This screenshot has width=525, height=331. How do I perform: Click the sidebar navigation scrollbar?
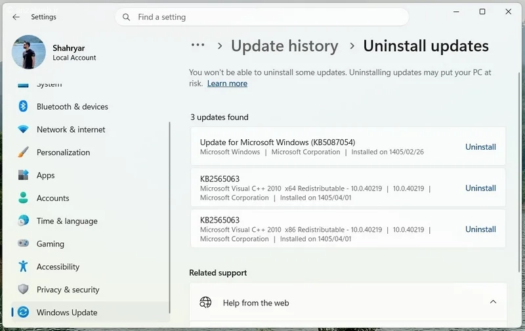pos(170,218)
